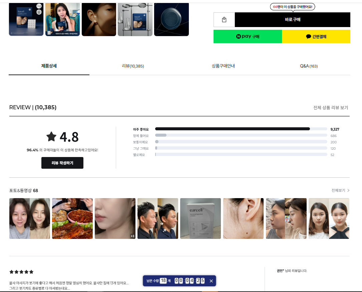
Task: Select the round patch macro product thumbnail
Action: 171,19
